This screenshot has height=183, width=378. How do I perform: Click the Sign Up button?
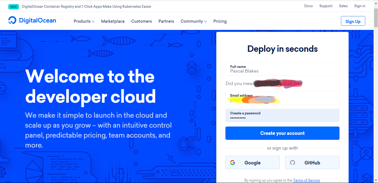tap(353, 21)
